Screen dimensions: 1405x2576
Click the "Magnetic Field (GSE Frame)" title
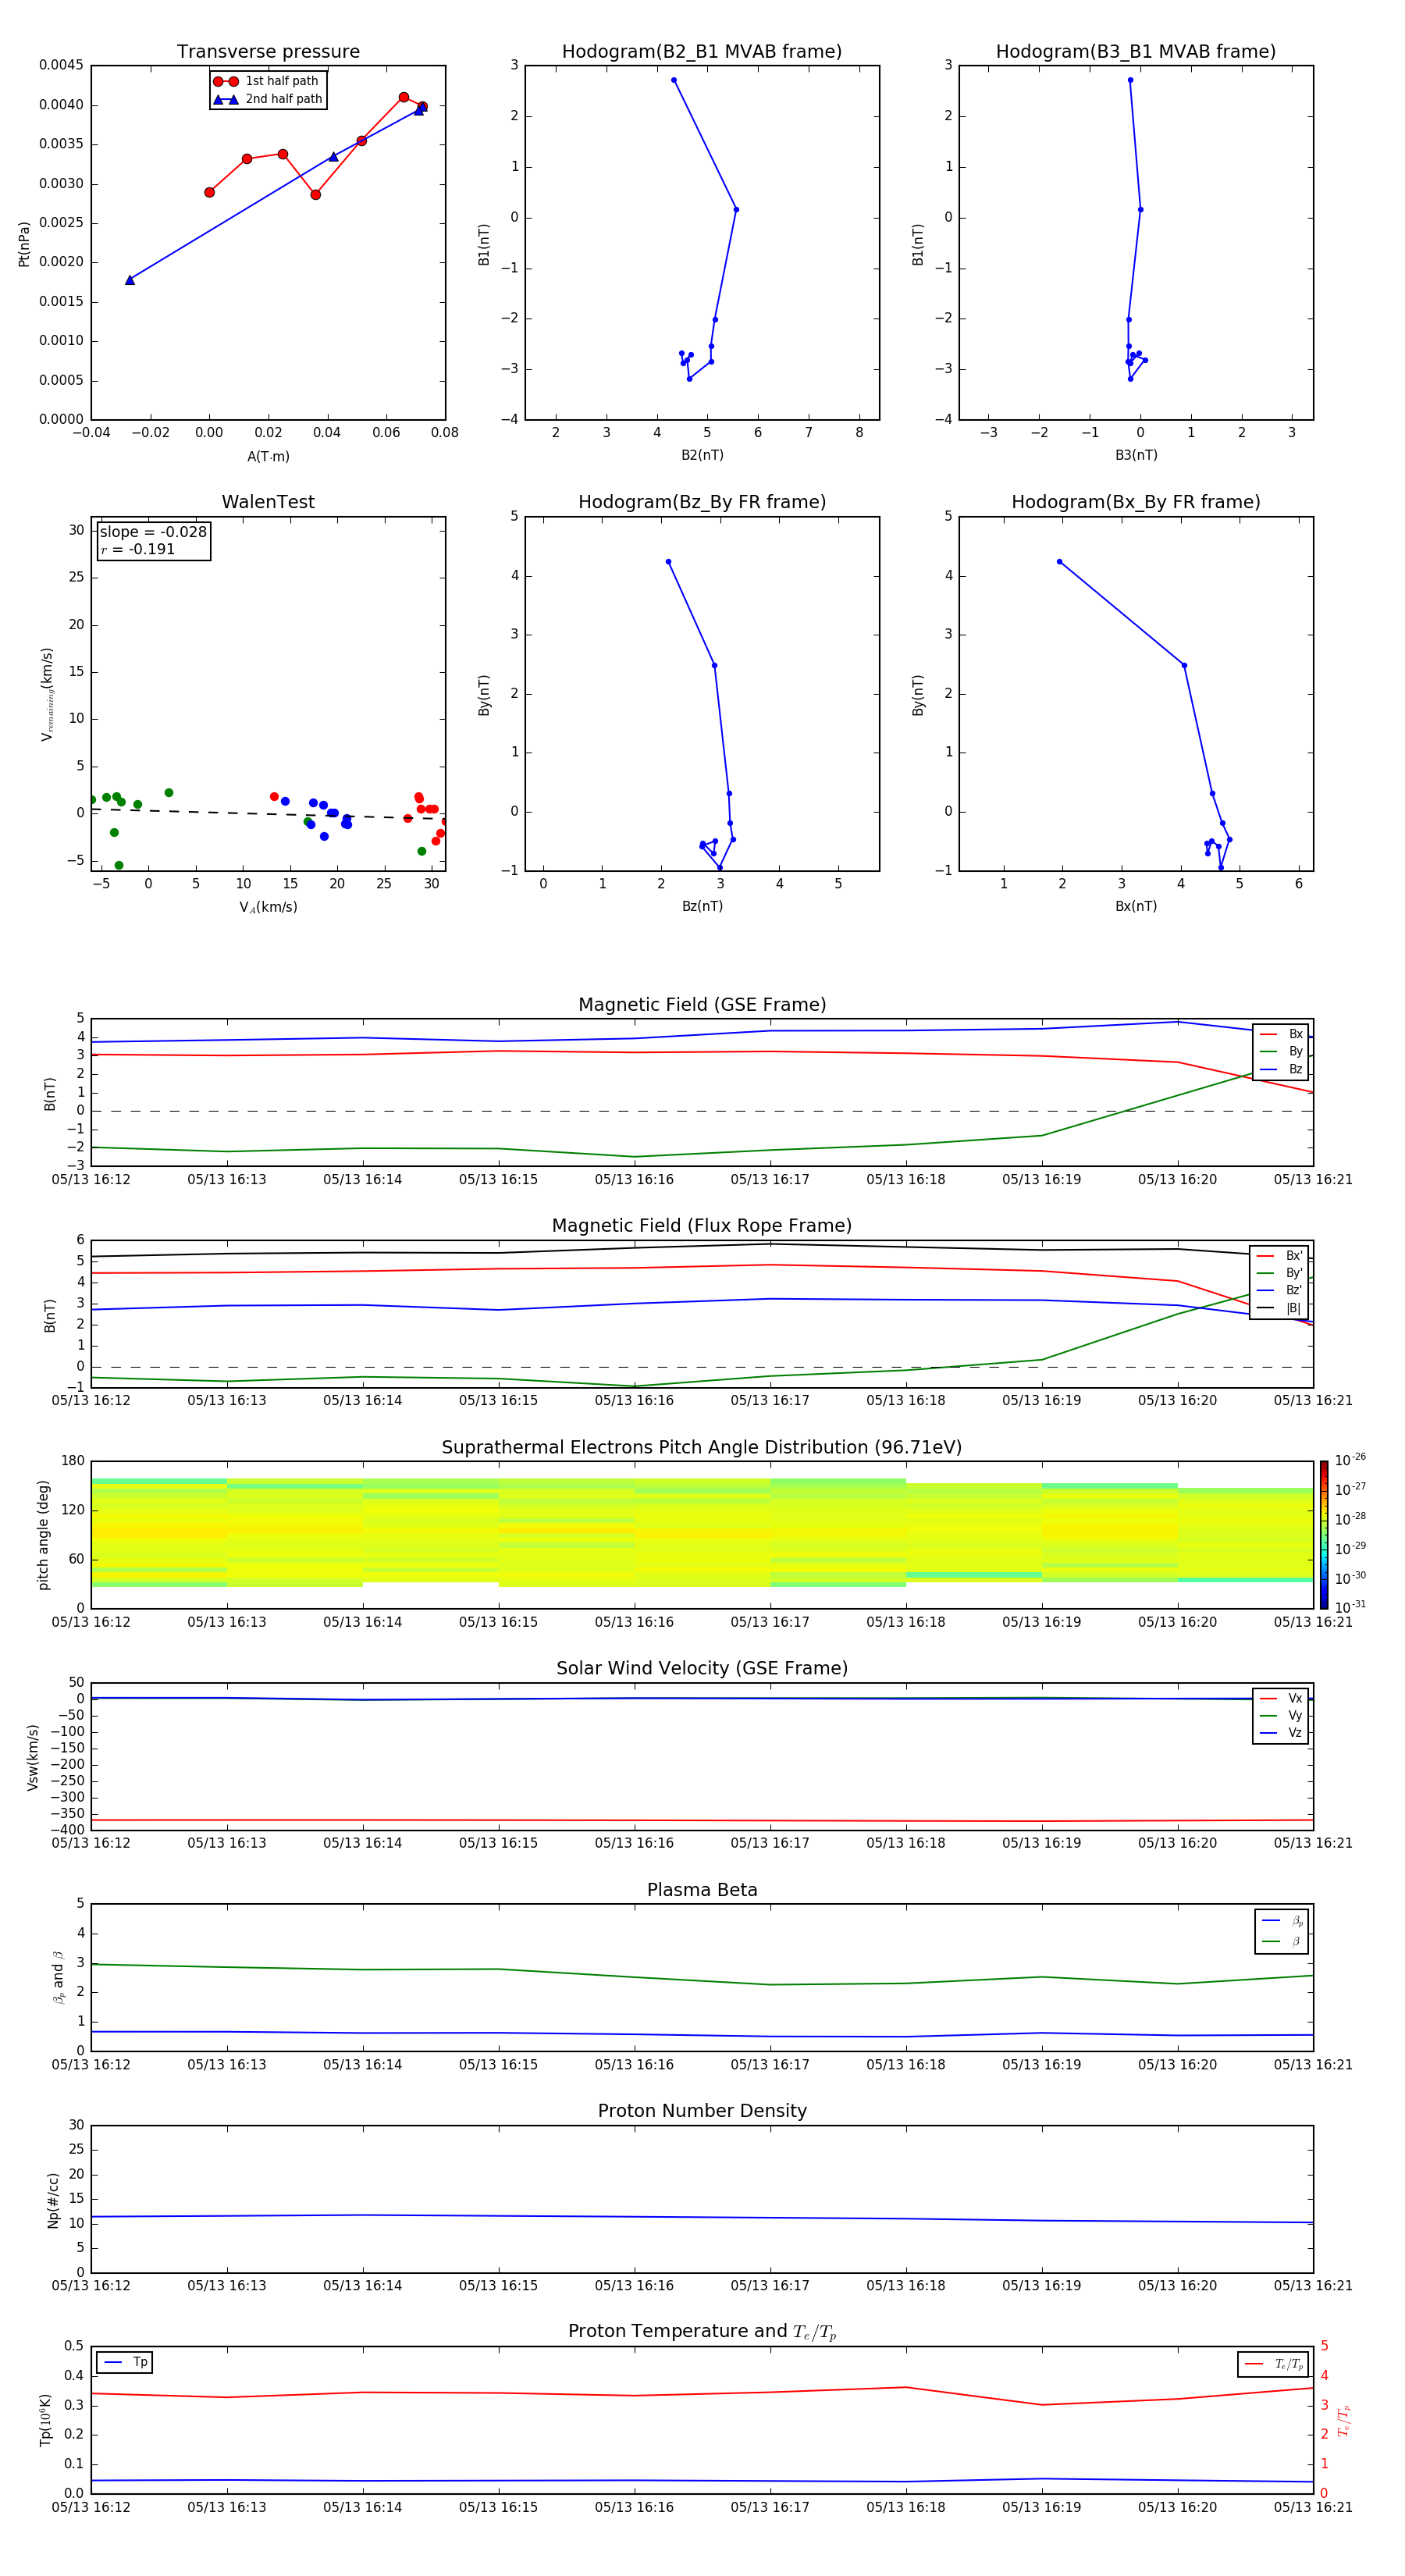[x=702, y=1005]
